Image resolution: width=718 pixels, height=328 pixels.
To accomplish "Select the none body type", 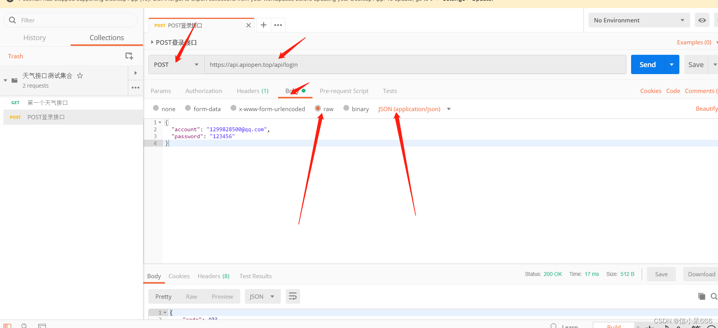I will (x=156, y=108).
